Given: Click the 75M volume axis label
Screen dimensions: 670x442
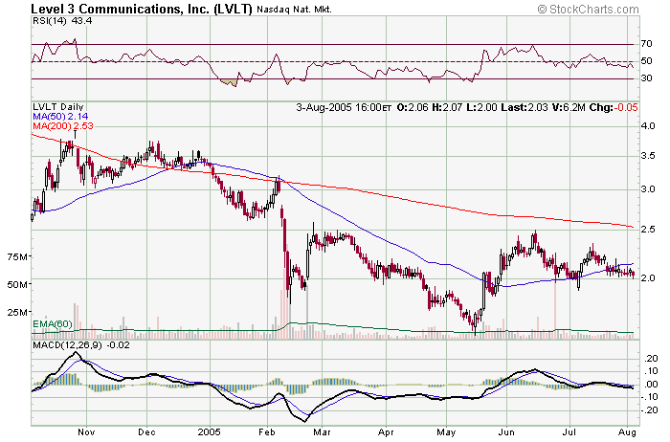Looking at the screenshot, I should point(17,256).
